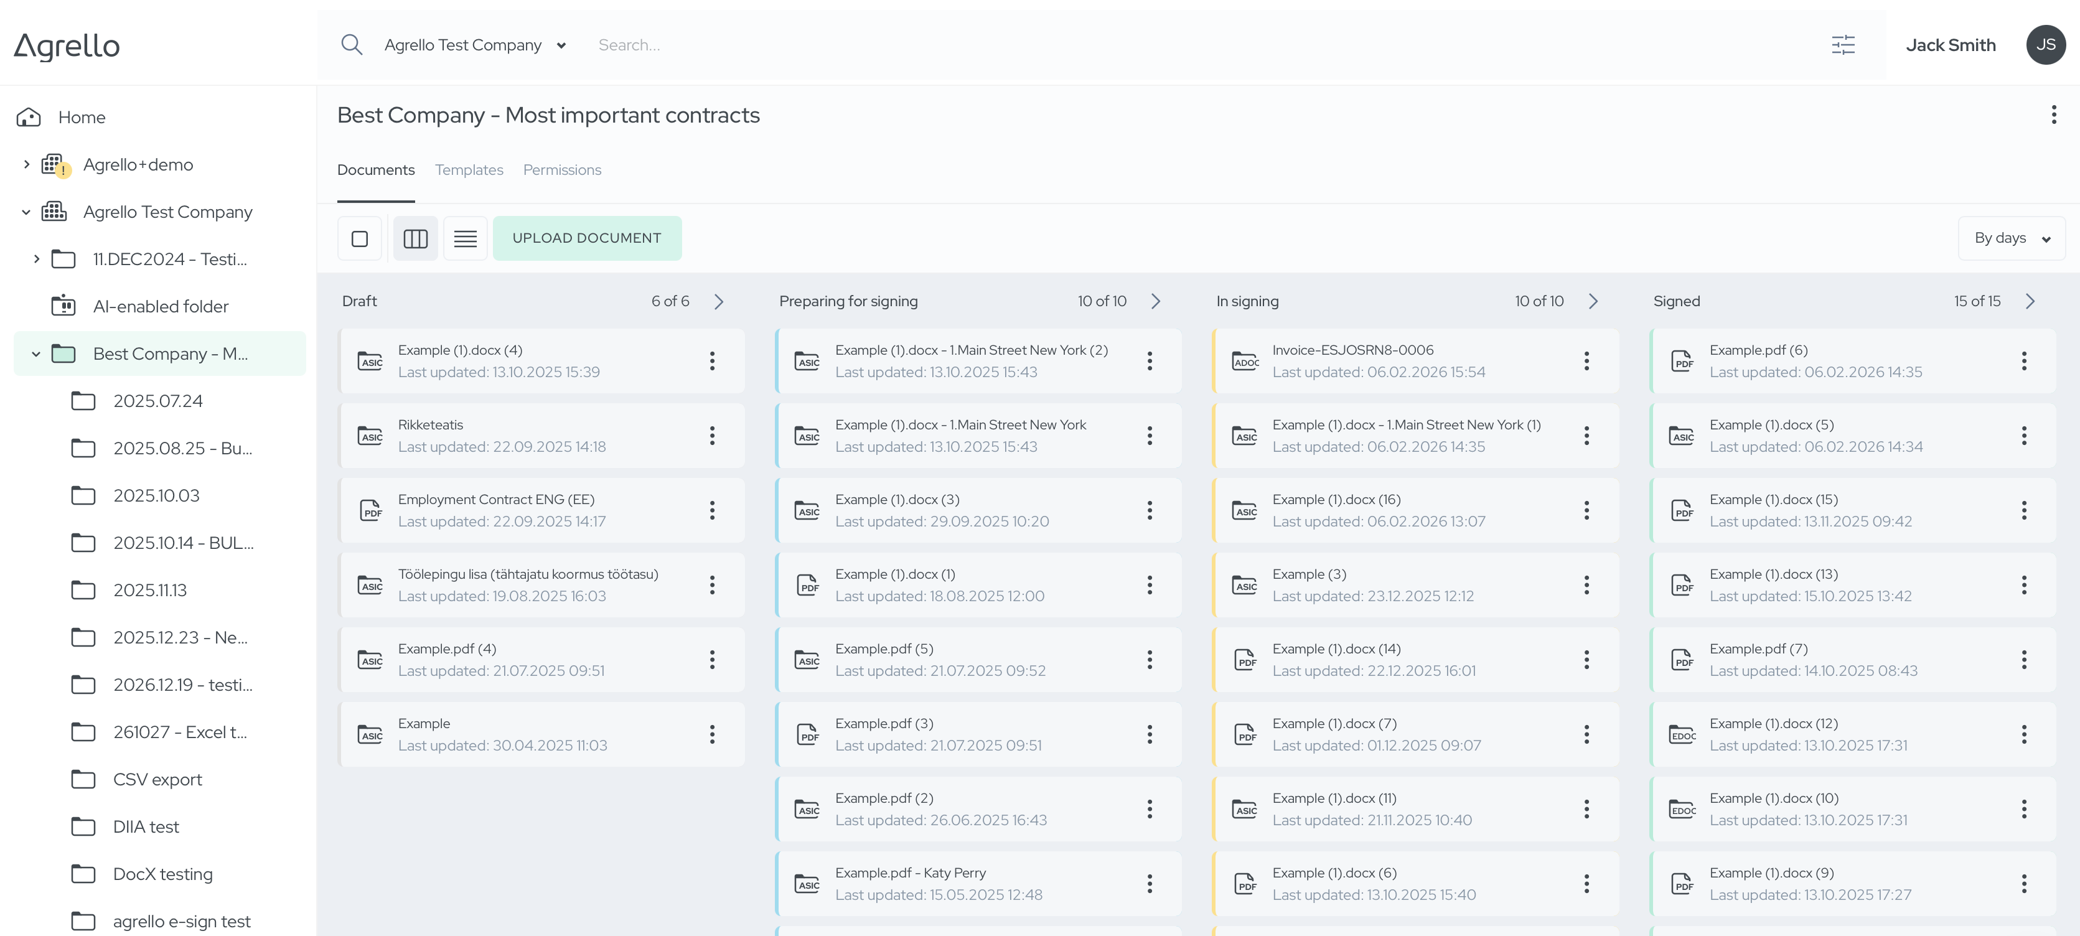Viewport: 2080px width, 936px height.
Task: Open the By days sorting dropdown
Action: tap(2012, 238)
